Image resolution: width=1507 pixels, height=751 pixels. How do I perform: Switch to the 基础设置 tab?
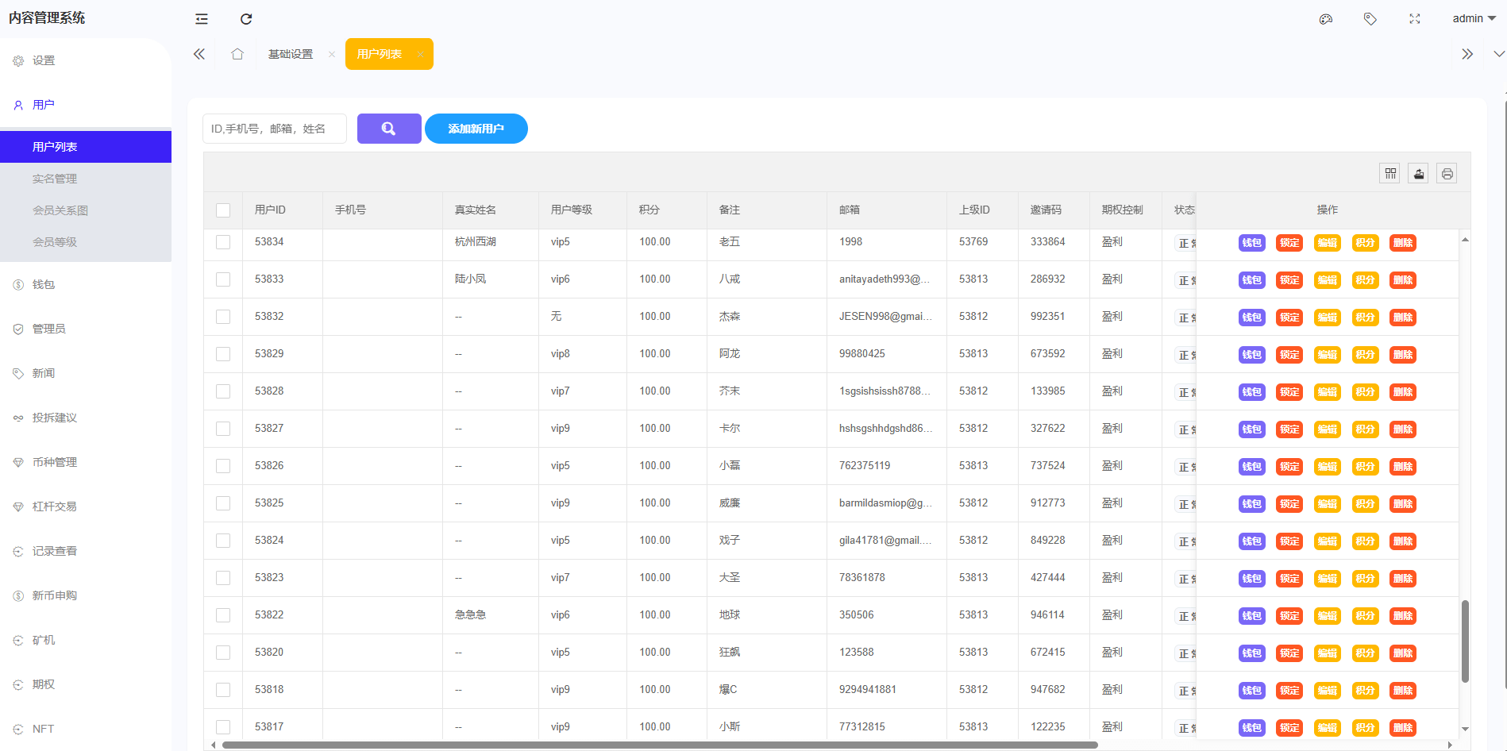[x=291, y=54]
